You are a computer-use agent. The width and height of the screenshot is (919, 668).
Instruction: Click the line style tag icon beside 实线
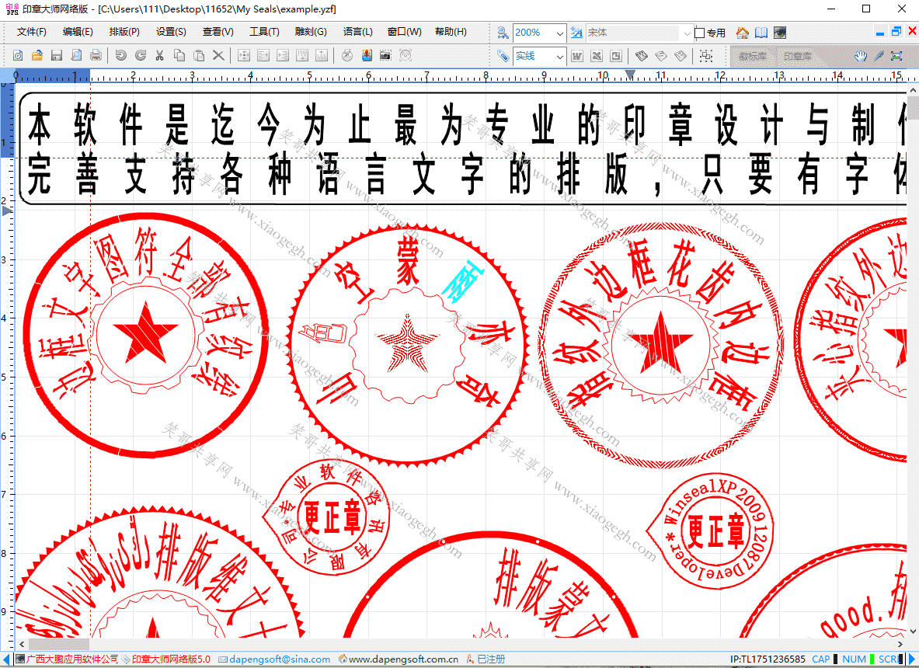point(503,56)
